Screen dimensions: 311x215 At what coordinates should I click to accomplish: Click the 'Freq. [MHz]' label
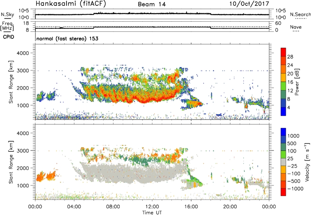point(7,26)
